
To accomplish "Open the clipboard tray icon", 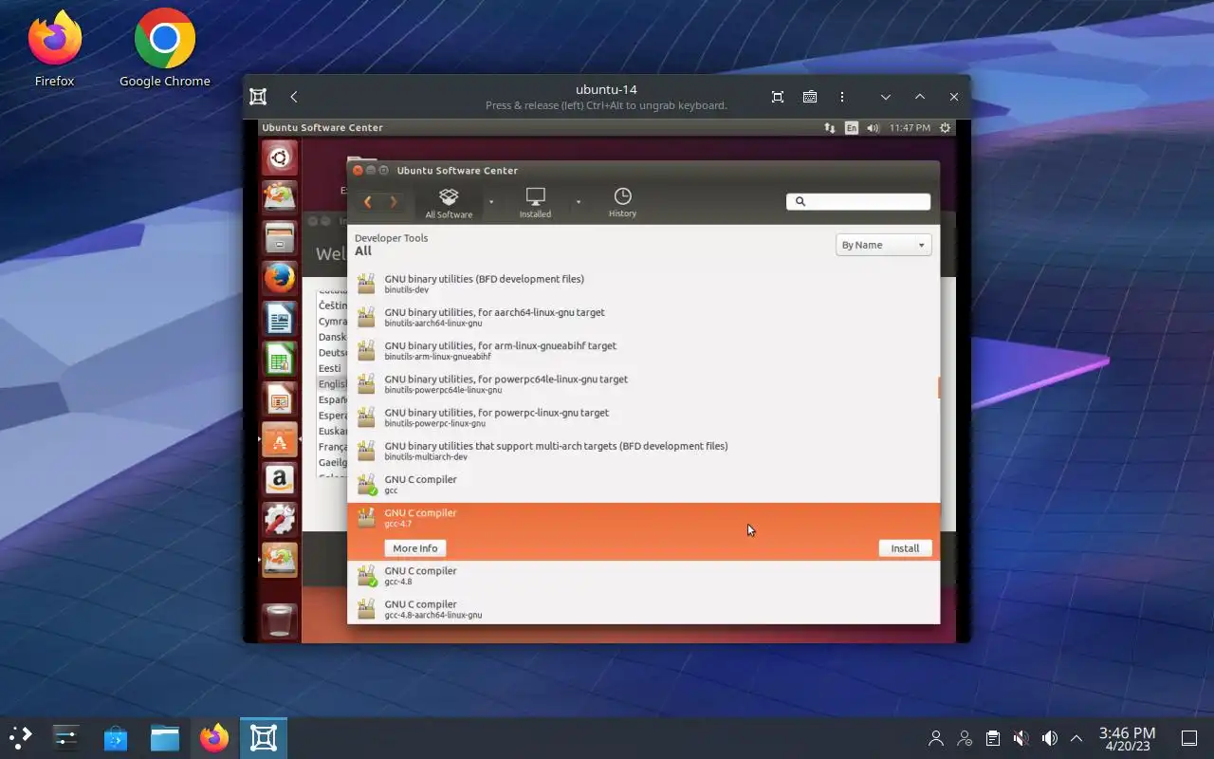I will tap(992, 738).
